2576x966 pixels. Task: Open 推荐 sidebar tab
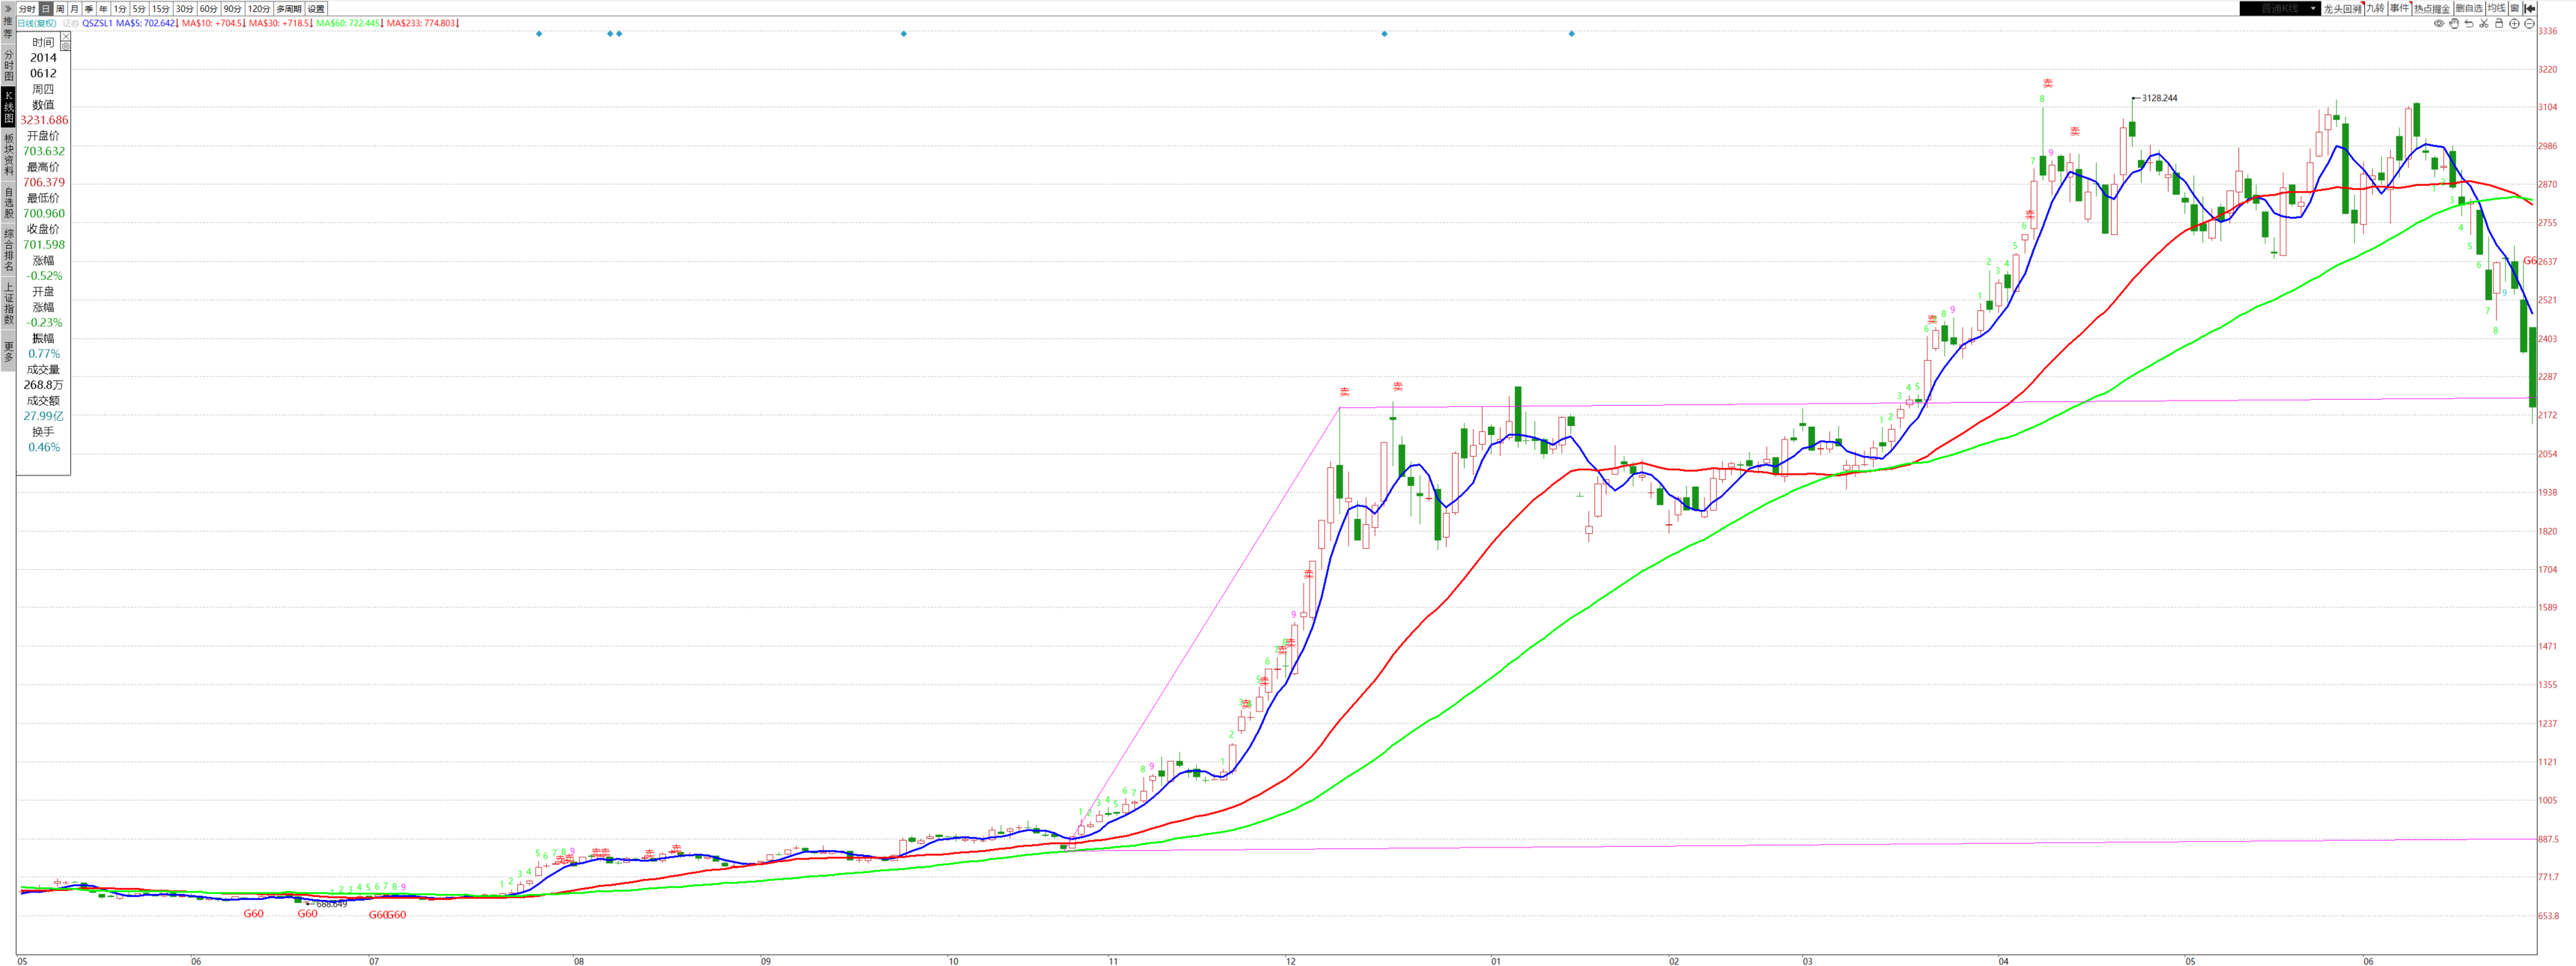[x=8, y=27]
